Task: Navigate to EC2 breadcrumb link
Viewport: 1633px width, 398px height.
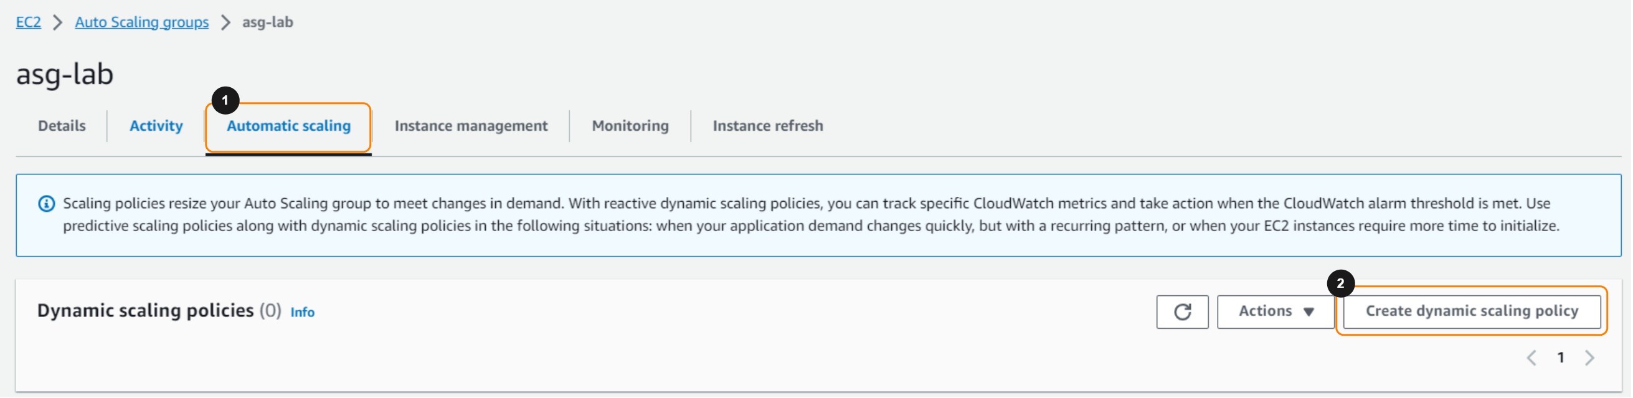Action: (28, 22)
